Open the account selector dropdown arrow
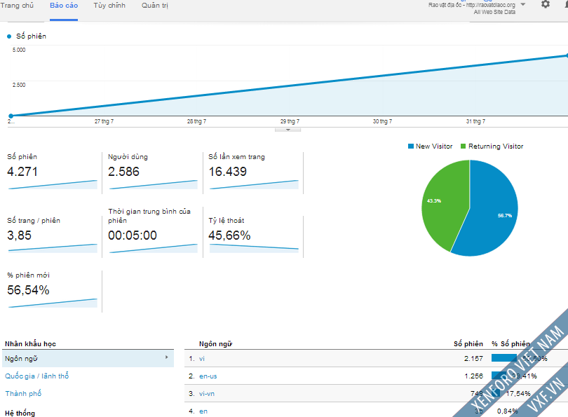 (523, 5)
